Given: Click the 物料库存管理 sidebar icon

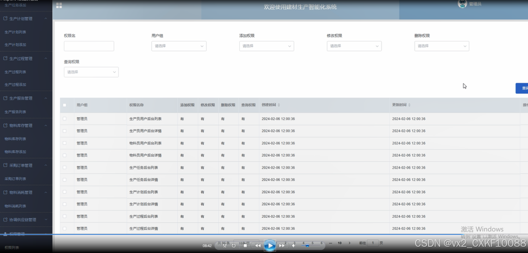Looking at the screenshot, I should (x=5, y=125).
